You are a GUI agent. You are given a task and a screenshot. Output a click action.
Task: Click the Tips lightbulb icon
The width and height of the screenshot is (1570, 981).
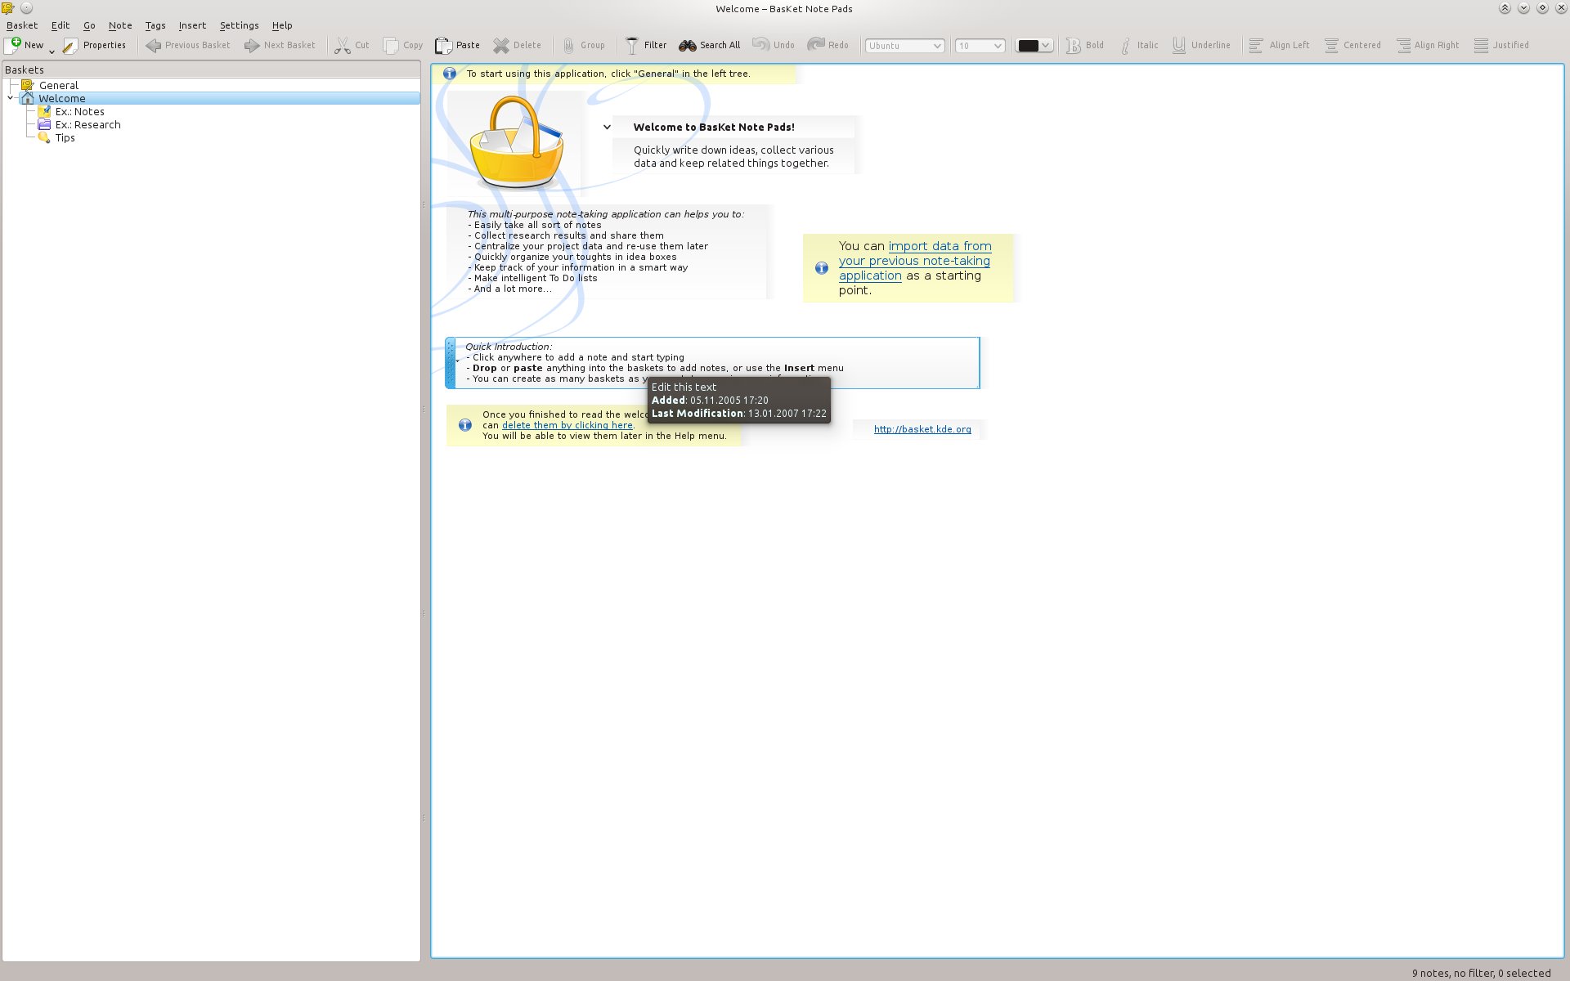pyautogui.click(x=44, y=137)
